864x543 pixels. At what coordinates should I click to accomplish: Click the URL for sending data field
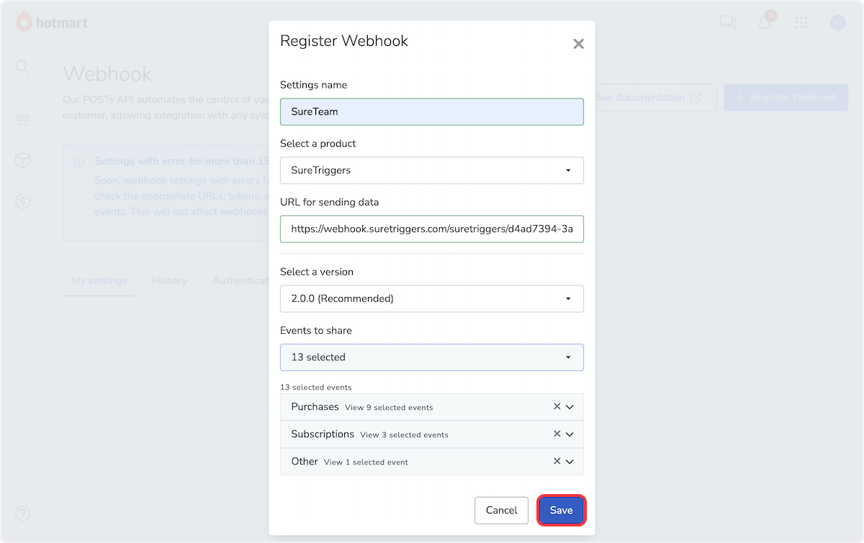coord(432,229)
